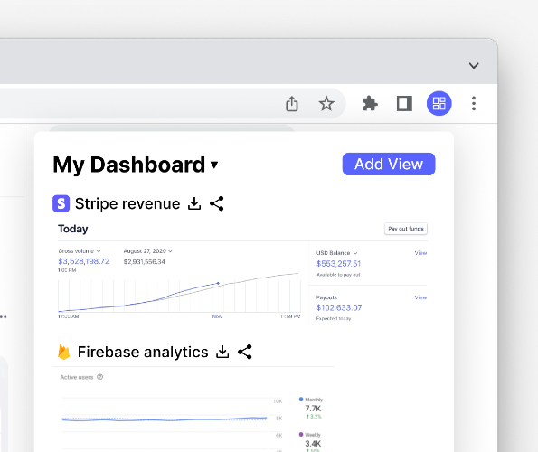Toggle the browser side panel icon
538x452 pixels.
(x=404, y=104)
